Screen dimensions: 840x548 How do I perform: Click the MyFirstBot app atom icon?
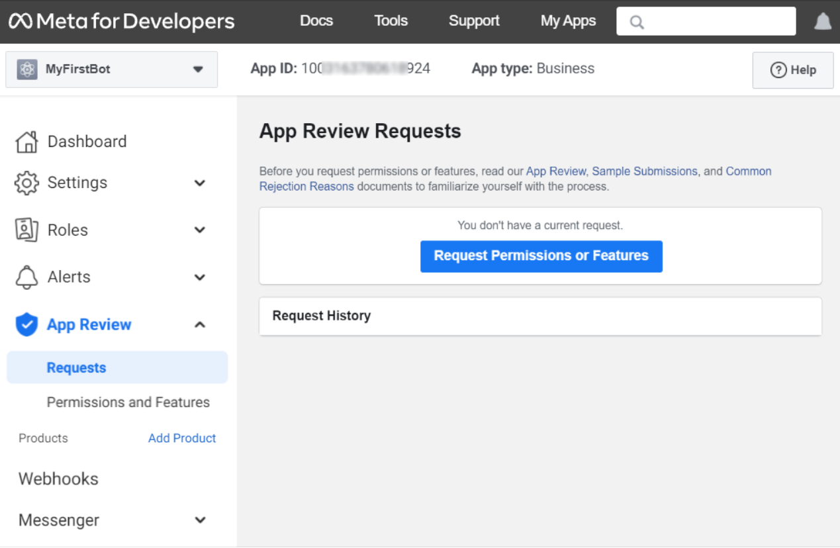[27, 69]
